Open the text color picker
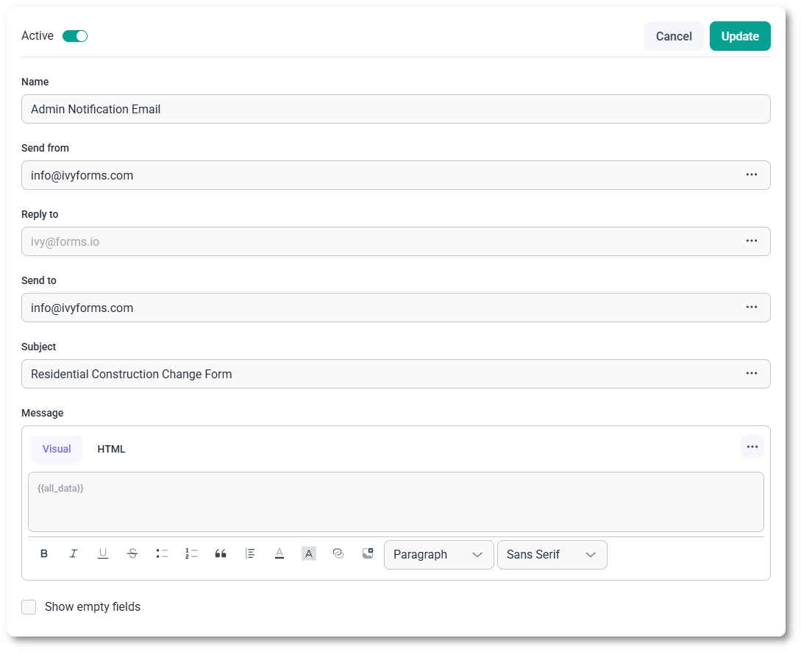Image resolution: width=801 pixels, height=652 pixels. coord(280,553)
